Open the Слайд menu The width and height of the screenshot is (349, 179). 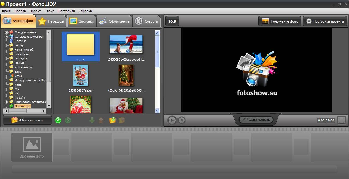tap(50, 11)
